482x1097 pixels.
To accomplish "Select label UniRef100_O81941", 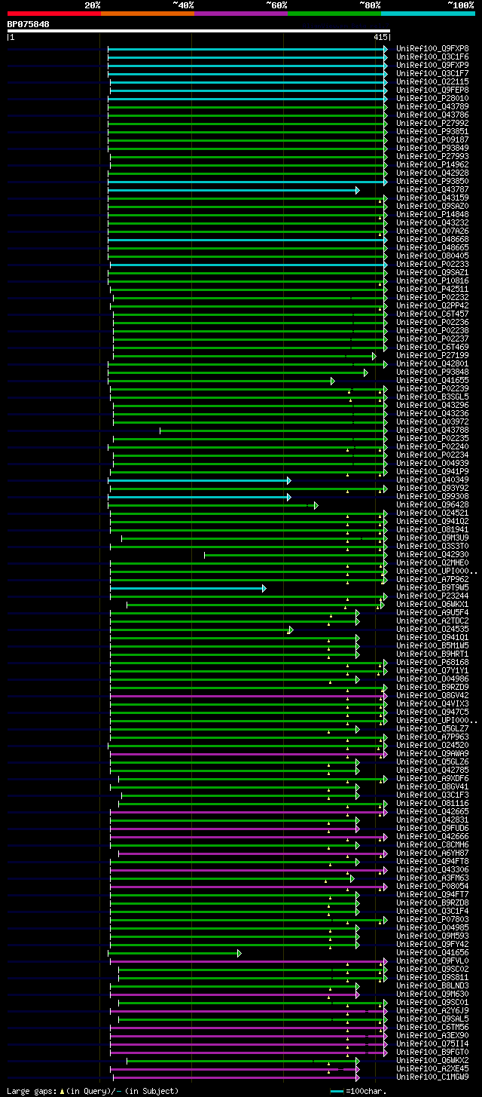I will [432, 529].
